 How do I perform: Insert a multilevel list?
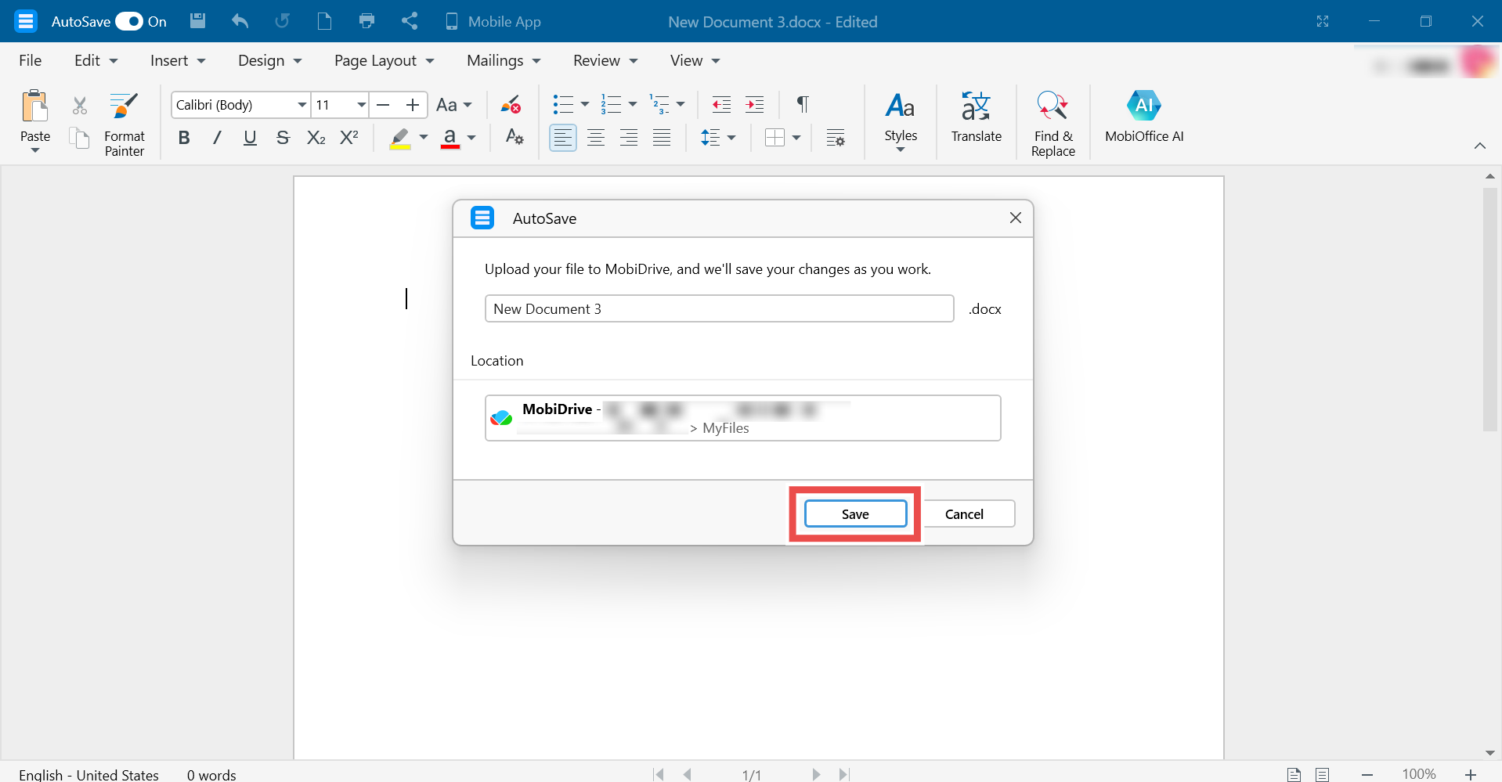tap(659, 105)
